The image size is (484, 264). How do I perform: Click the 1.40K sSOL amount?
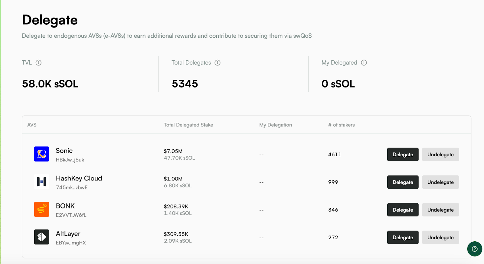[x=178, y=213]
